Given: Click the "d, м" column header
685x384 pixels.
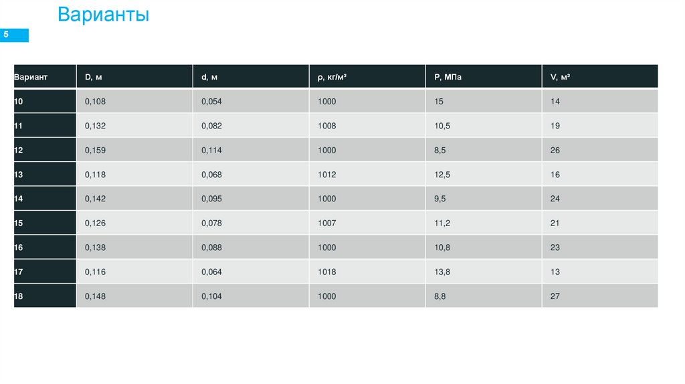Looking at the screenshot, I should [x=209, y=77].
